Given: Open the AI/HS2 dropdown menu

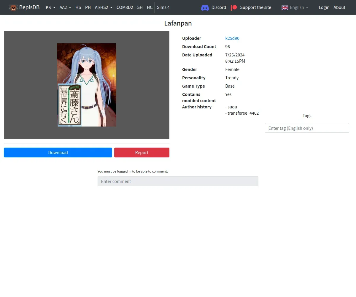Looking at the screenshot, I should click(104, 7).
